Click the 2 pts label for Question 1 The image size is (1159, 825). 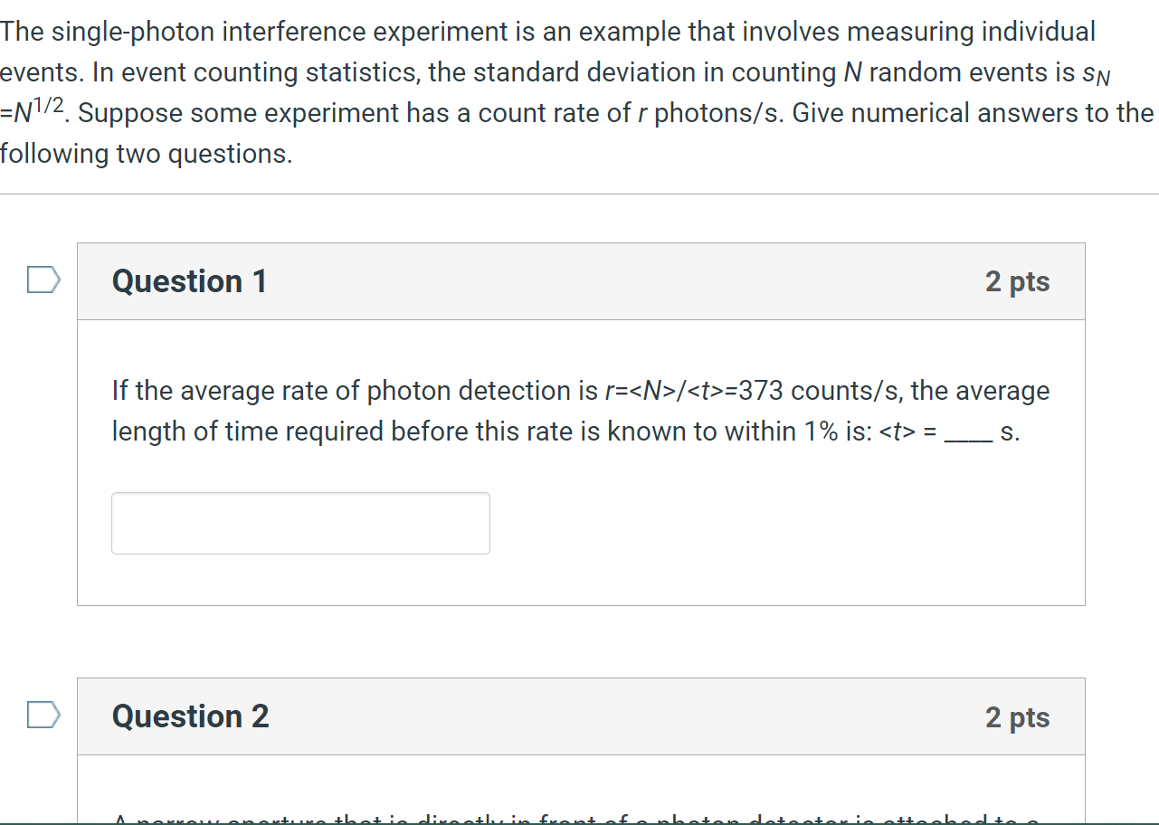tap(1018, 281)
